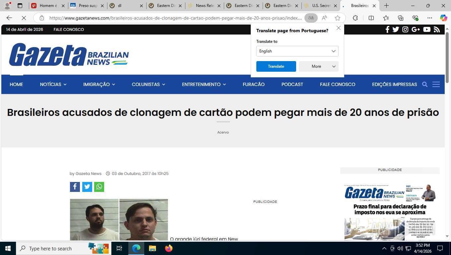Expand the More options dropdown
Screen dimensions: 451x255
pos(318,66)
